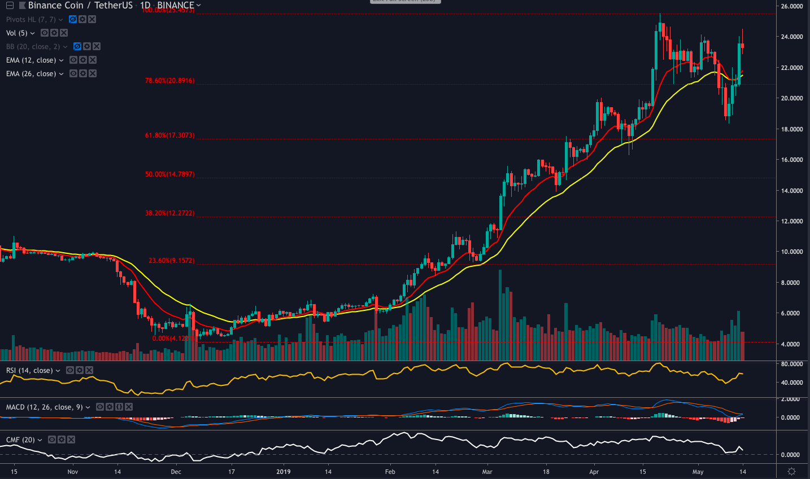Open the Vol (5) indicator dropdown

[x=33, y=33]
